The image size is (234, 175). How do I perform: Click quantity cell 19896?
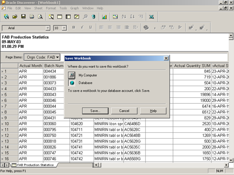pos(192,95)
